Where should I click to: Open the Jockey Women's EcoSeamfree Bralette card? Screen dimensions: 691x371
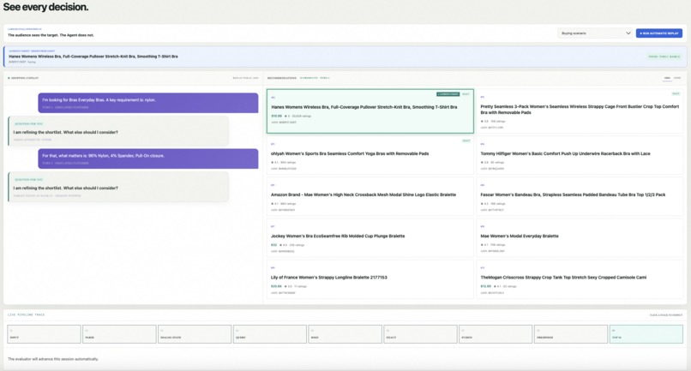(370, 238)
